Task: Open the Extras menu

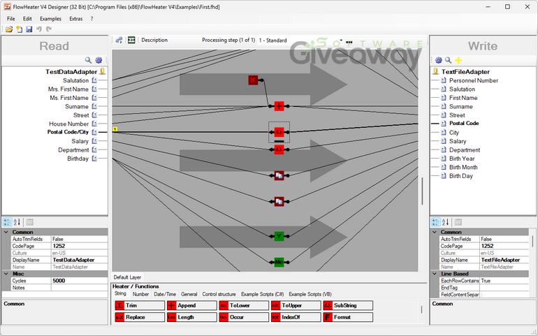Action: [x=76, y=19]
